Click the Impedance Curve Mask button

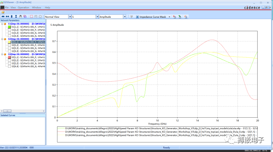pos(151,17)
